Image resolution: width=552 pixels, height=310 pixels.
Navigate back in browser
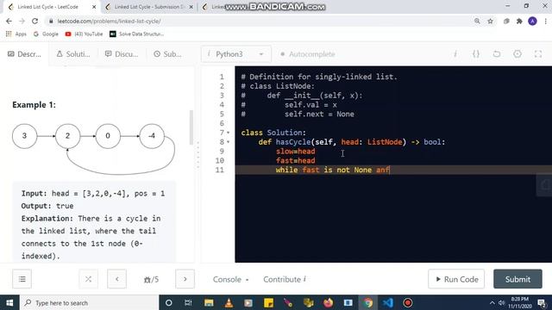point(9,21)
